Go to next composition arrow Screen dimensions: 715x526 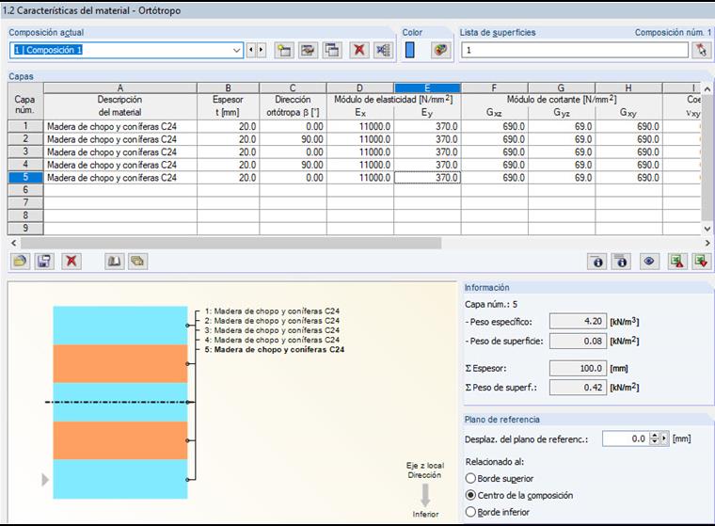point(261,50)
